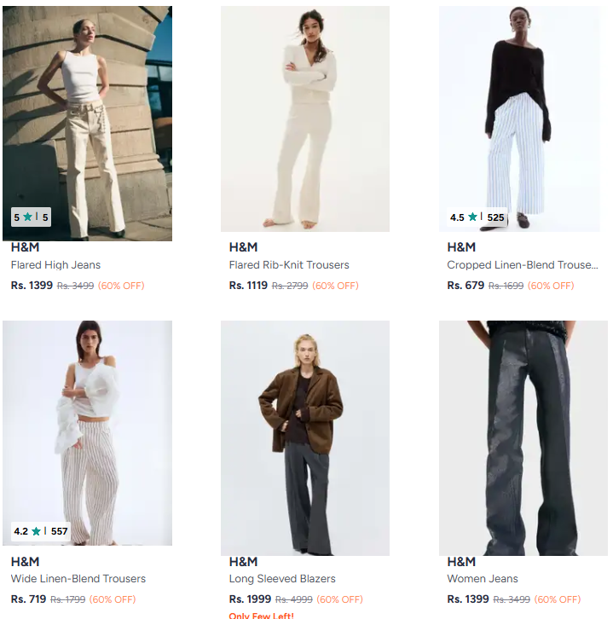Click the 5 star rating badge

pos(32,217)
